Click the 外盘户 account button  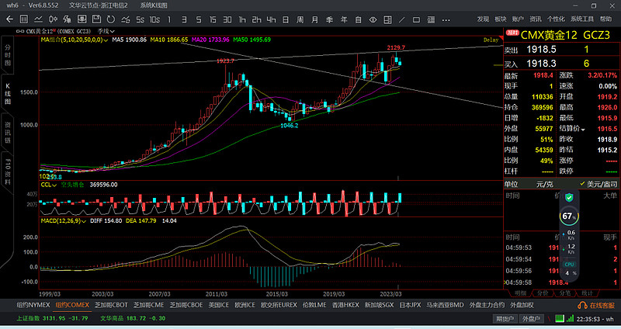[532, 319]
